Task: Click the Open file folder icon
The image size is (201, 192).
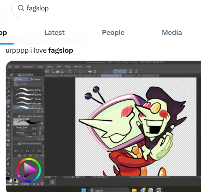Action: coord(57,71)
